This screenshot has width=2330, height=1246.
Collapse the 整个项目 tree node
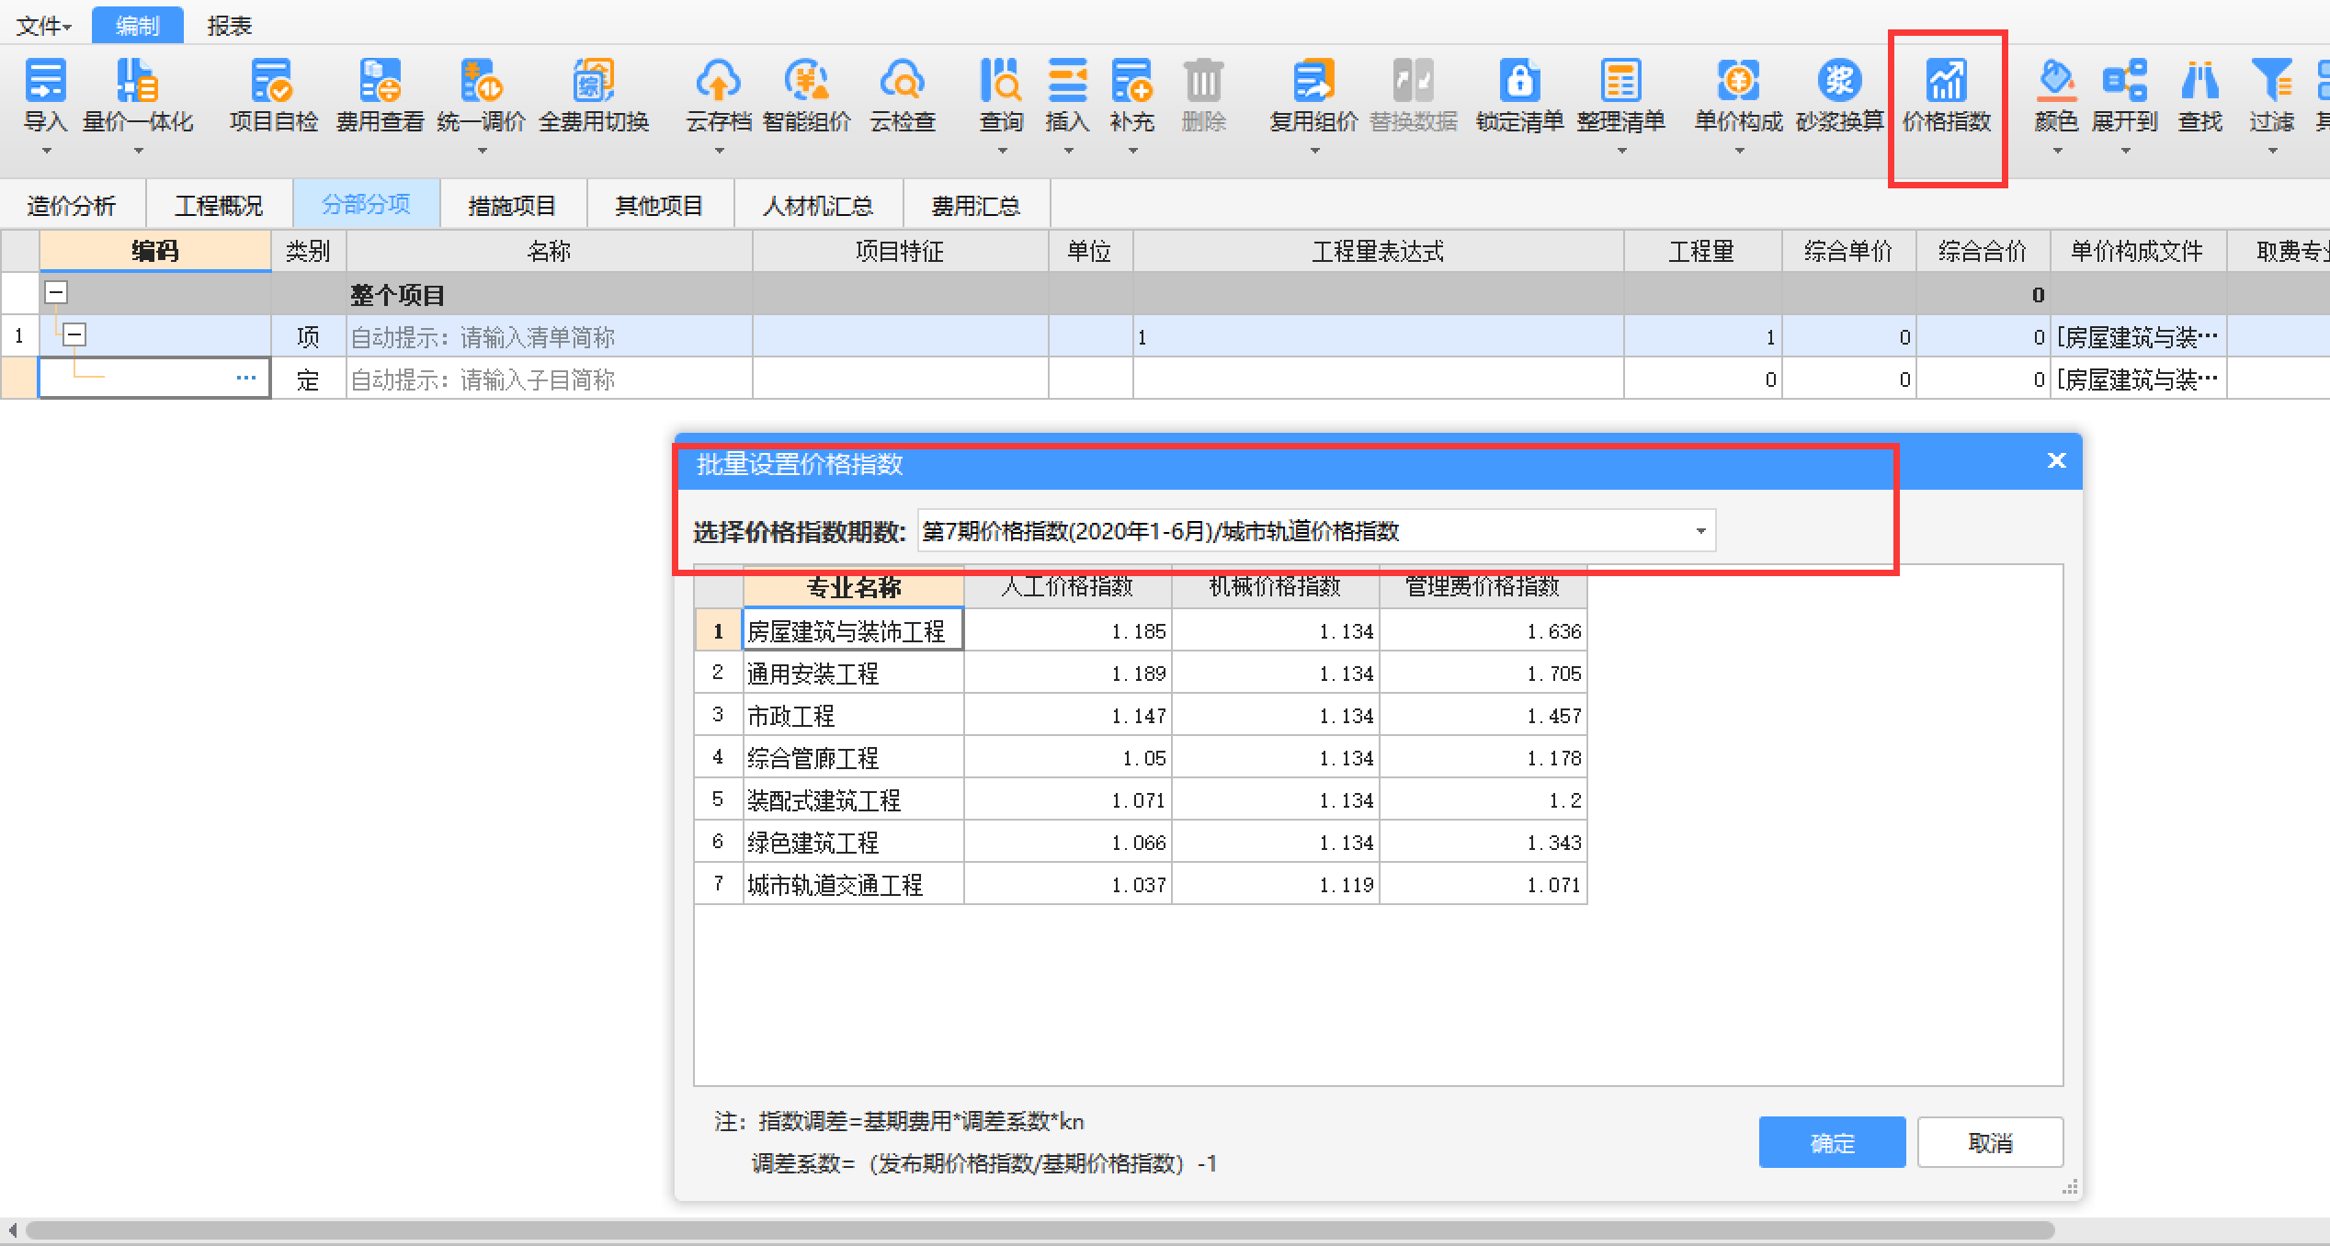click(x=56, y=293)
